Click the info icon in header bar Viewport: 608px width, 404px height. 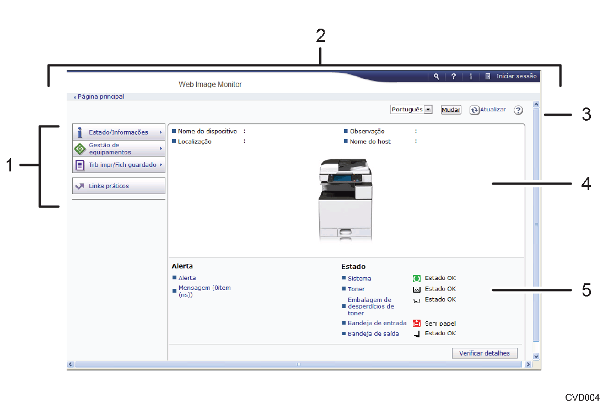click(471, 77)
